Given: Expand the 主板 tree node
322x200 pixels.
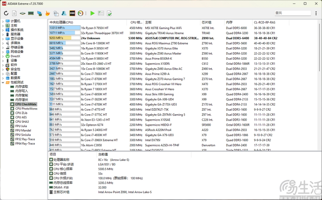Looking at the screenshot, I should (3, 25).
